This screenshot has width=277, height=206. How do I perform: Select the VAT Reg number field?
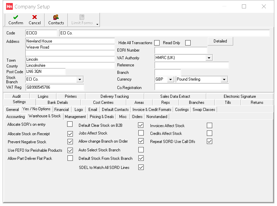[55, 87]
